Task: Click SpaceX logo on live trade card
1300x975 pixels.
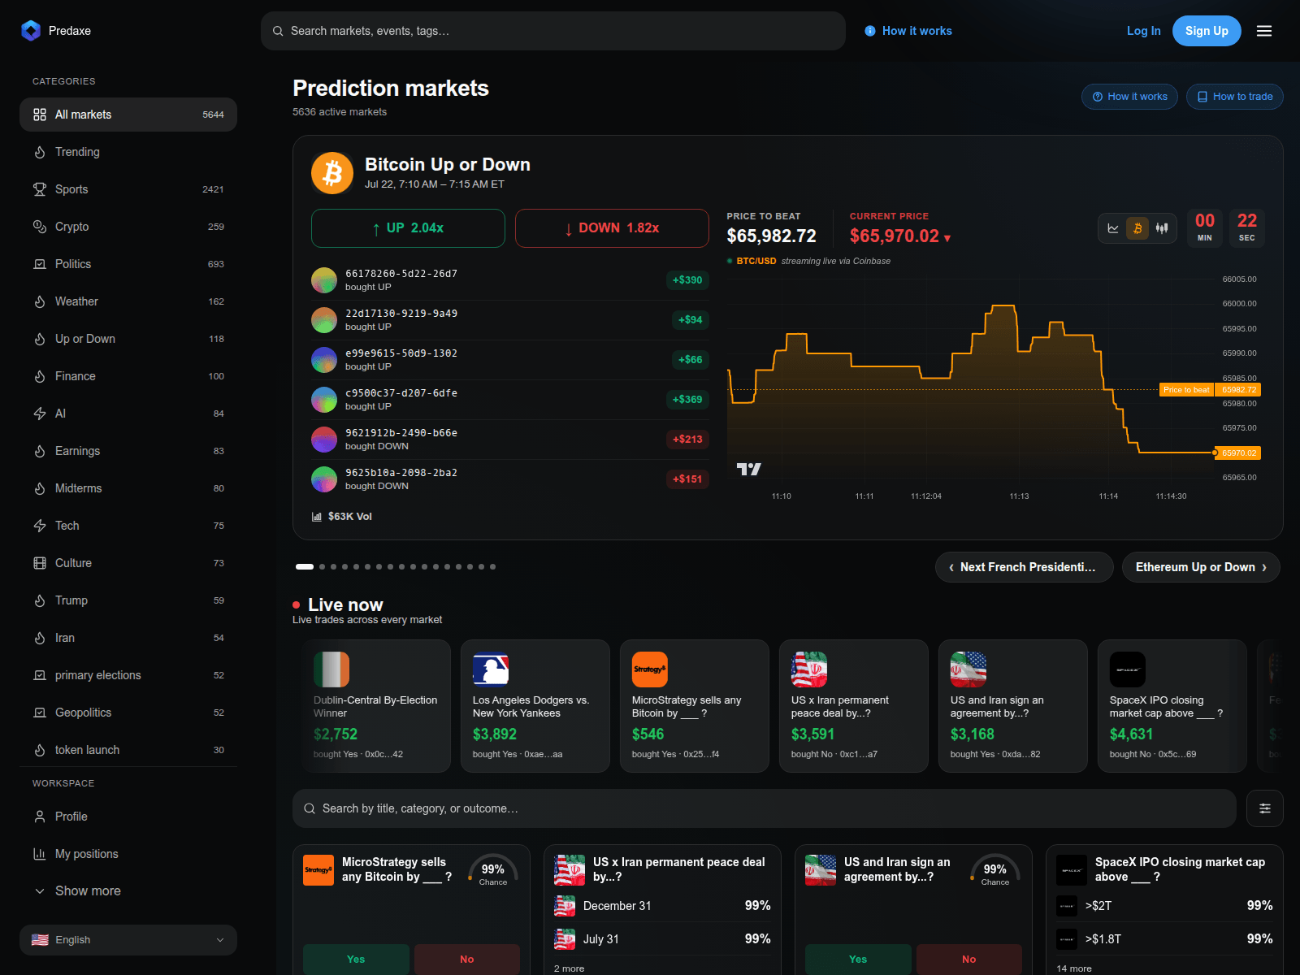Action: [x=1128, y=669]
